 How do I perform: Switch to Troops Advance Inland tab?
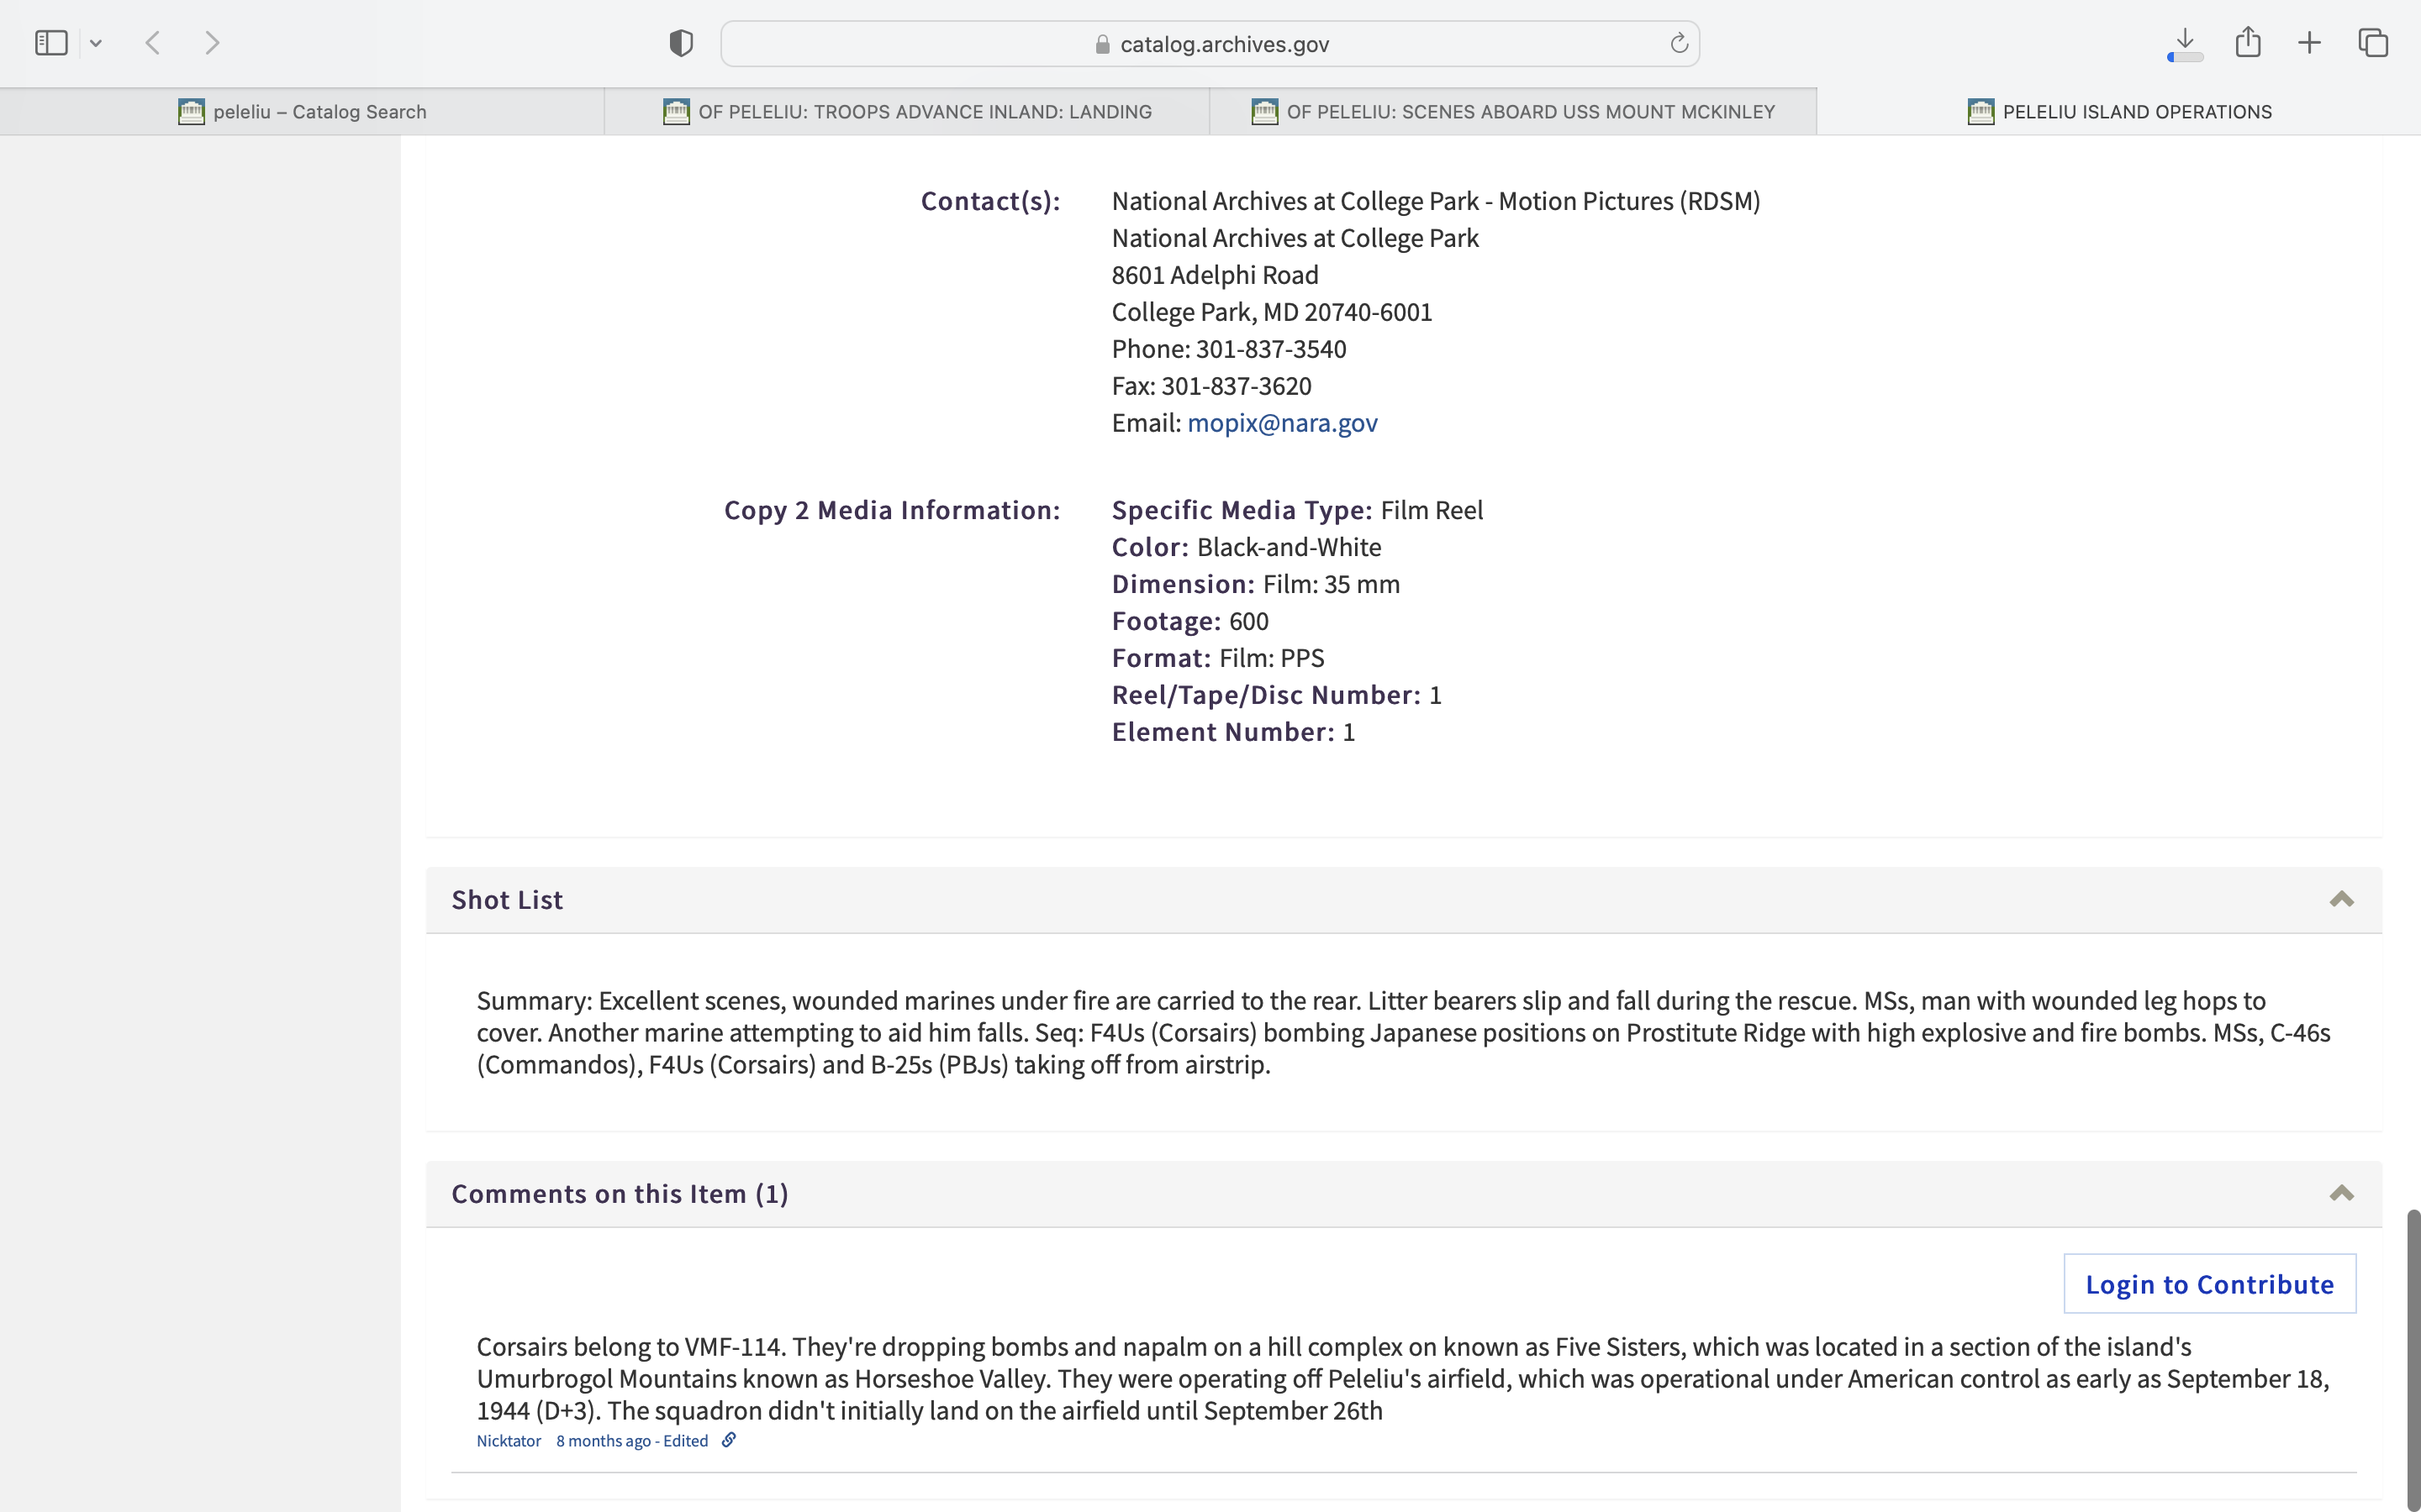[907, 112]
